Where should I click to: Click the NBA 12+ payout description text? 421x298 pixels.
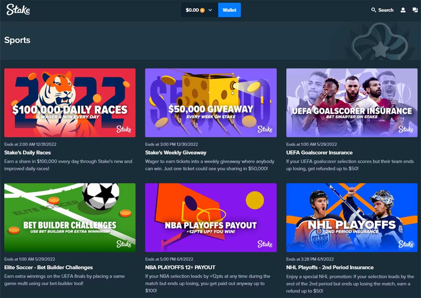click(x=208, y=284)
